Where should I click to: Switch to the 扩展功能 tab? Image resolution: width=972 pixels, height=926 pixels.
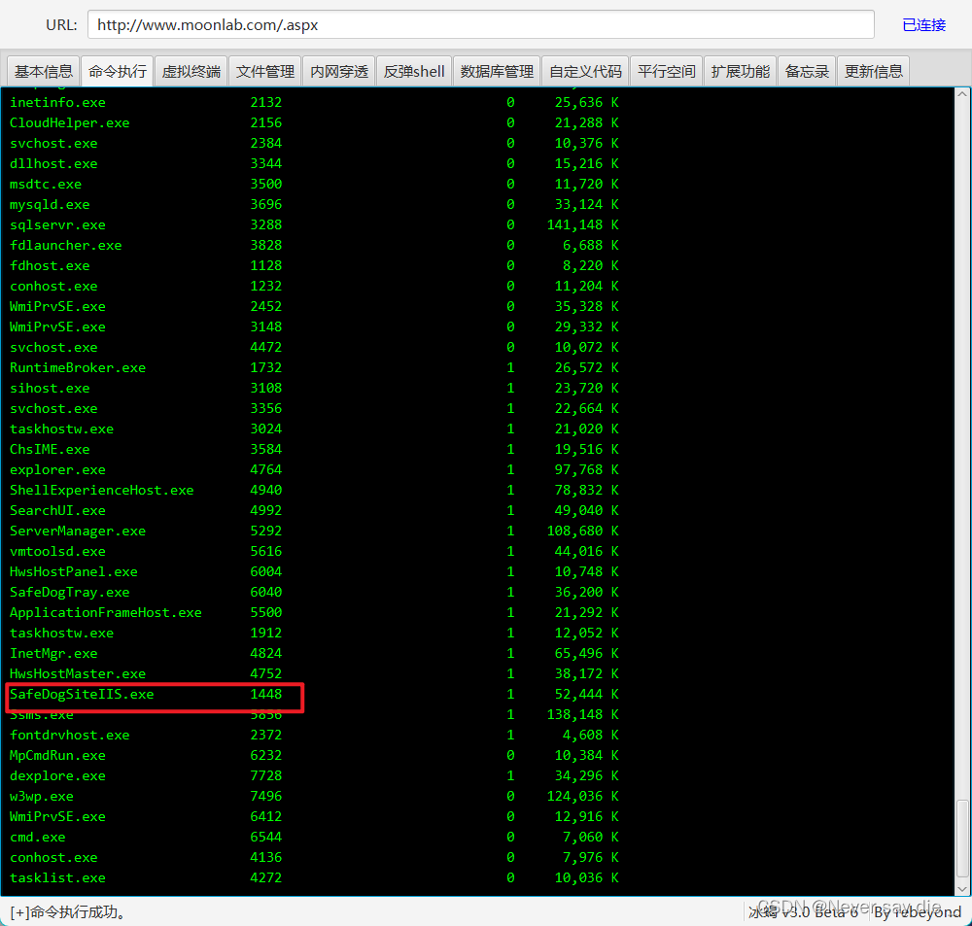[740, 71]
